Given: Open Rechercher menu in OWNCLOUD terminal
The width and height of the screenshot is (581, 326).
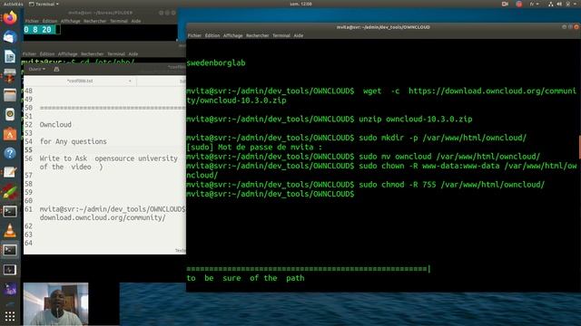Looking at the screenshot, I should coord(258,35).
